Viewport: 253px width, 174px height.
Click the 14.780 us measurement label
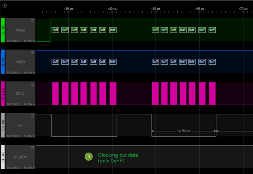[x=184, y=131]
